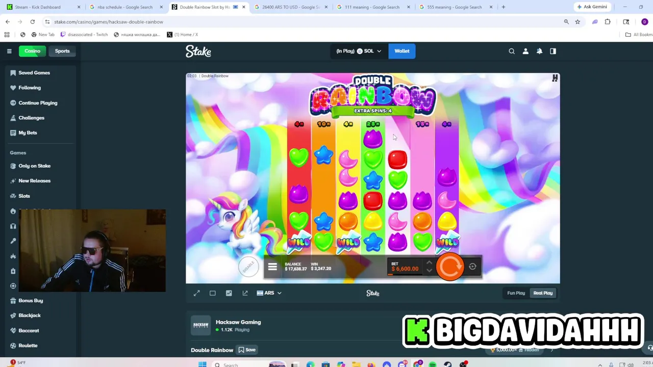Open the zoom magnifier in address bar
Screen dimensions: 653x367
[x=566, y=22]
